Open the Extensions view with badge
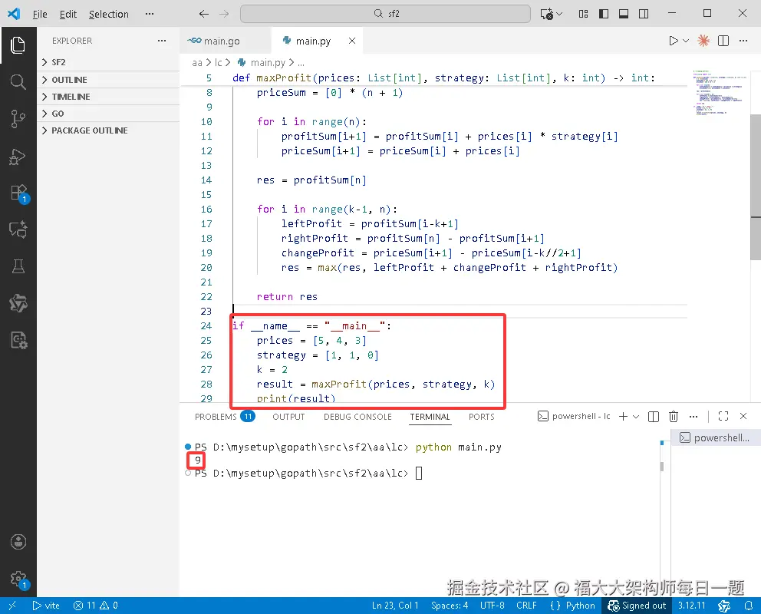 coord(19,193)
